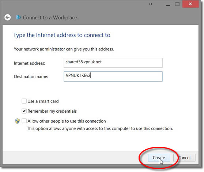This screenshot has height=172, width=204.
Task: Click the double-arrow resize icon in the title bar
Action: pos(151,4)
